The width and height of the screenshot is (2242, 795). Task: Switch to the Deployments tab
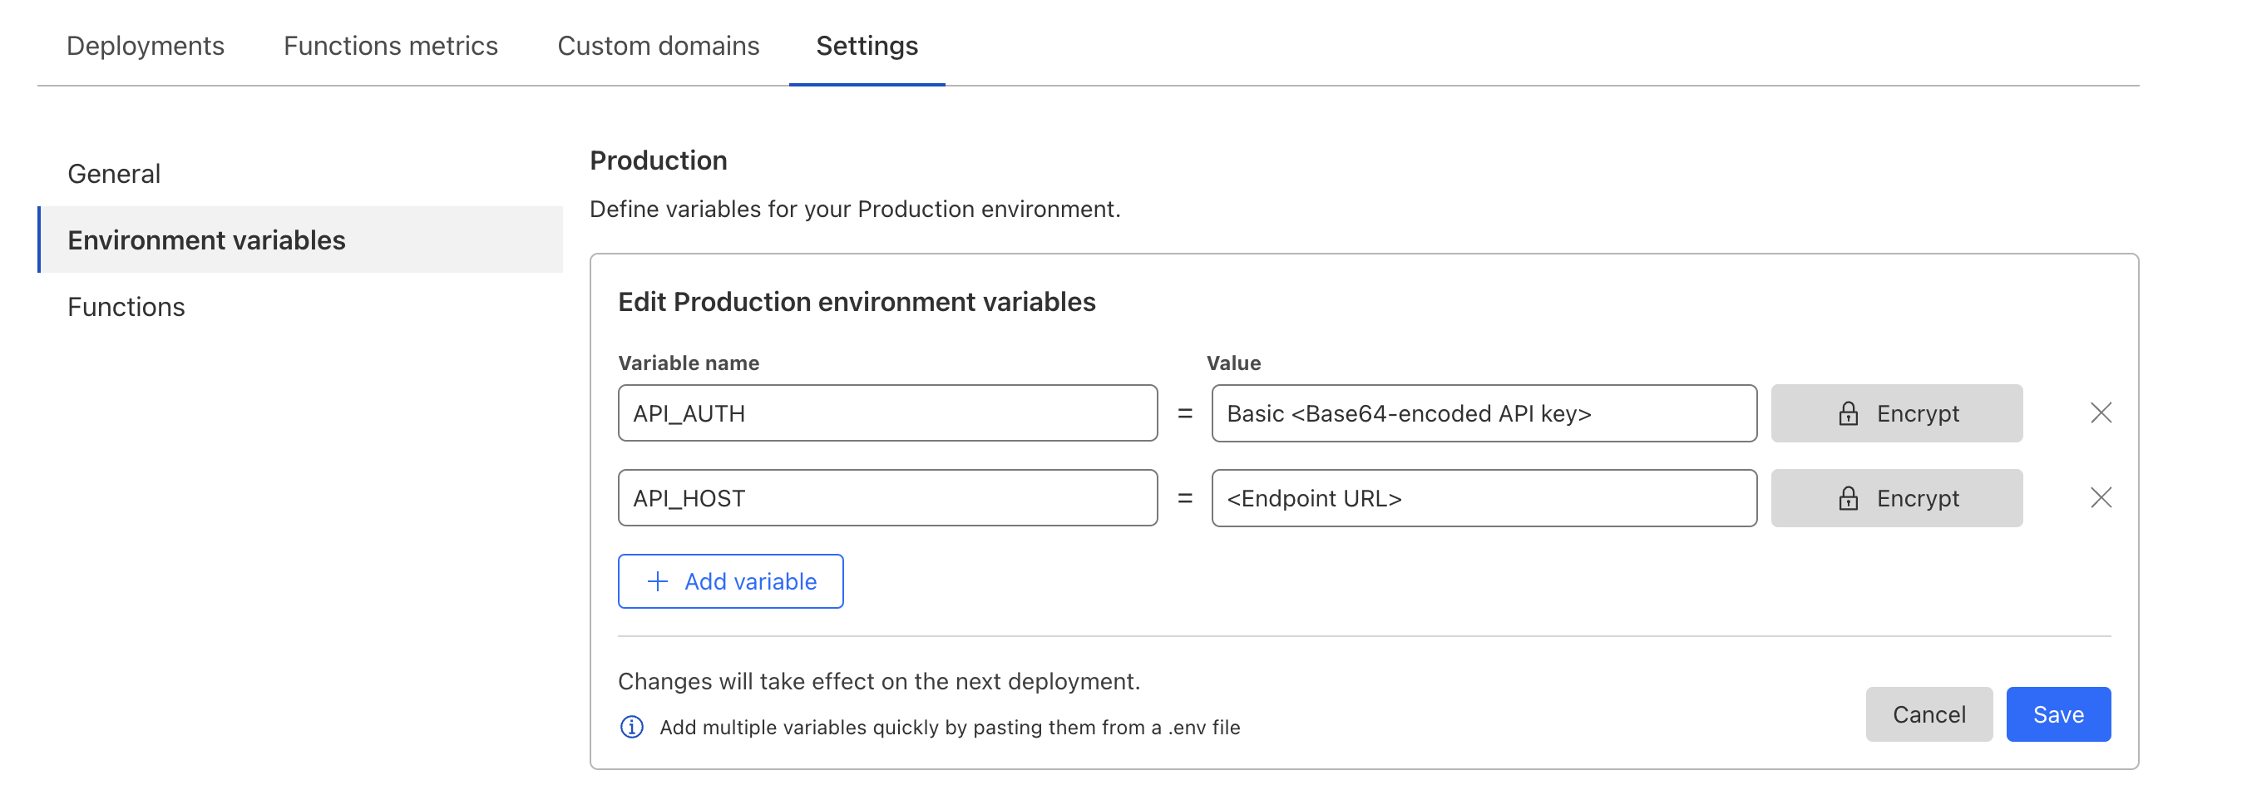(146, 45)
